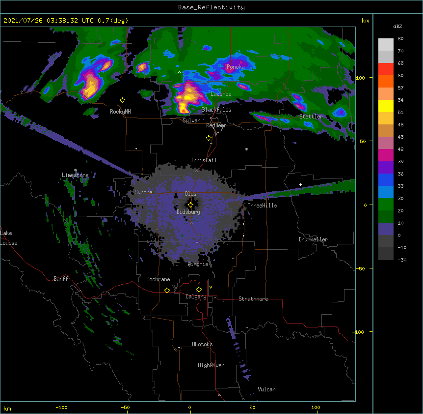Click the RockyMH label

(x=120, y=111)
